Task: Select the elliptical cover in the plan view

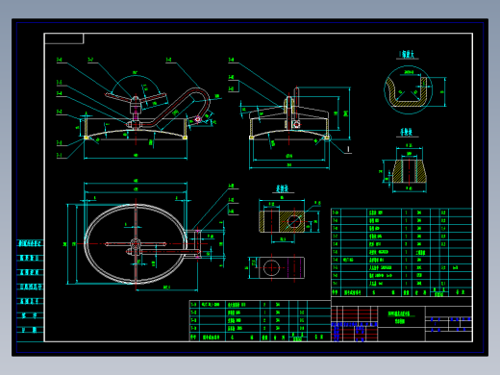Action: 136,244
